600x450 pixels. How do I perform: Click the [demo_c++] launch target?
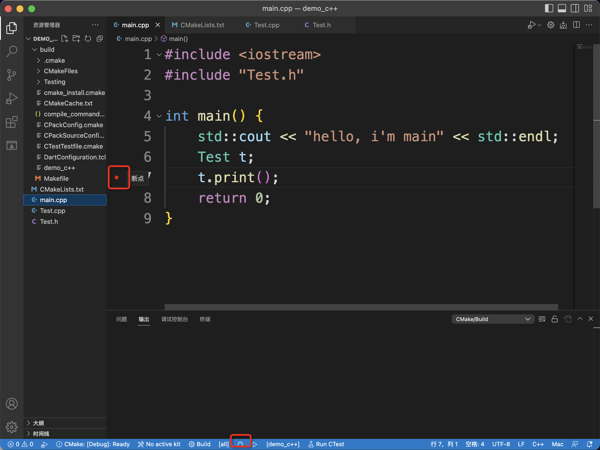tap(283, 444)
